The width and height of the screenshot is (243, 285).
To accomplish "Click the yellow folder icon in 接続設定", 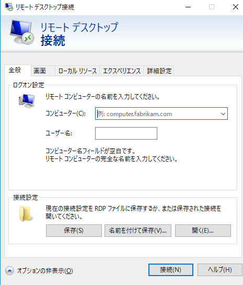I will coord(26,213).
